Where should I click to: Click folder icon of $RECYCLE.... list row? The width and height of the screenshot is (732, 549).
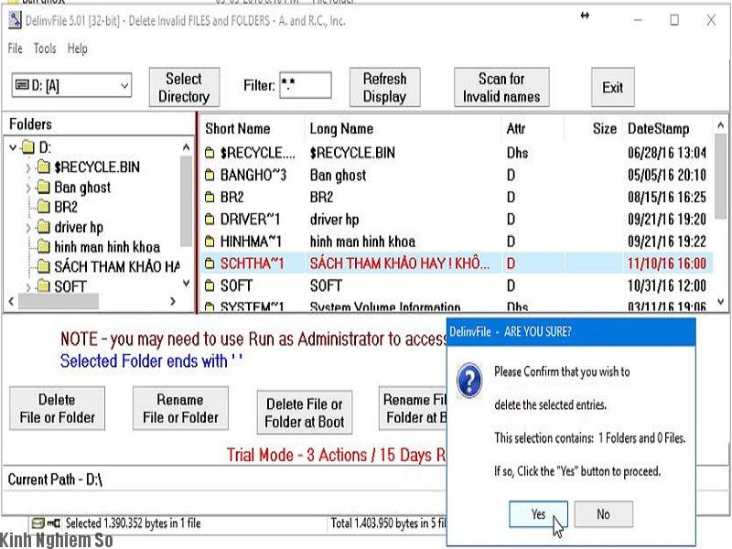210,153
